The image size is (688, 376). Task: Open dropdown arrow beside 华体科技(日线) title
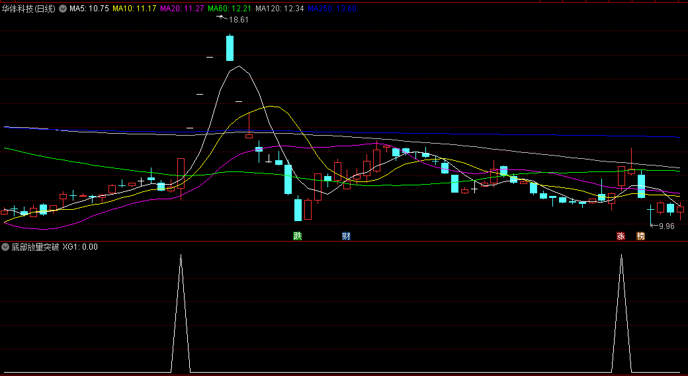point(63,9)
